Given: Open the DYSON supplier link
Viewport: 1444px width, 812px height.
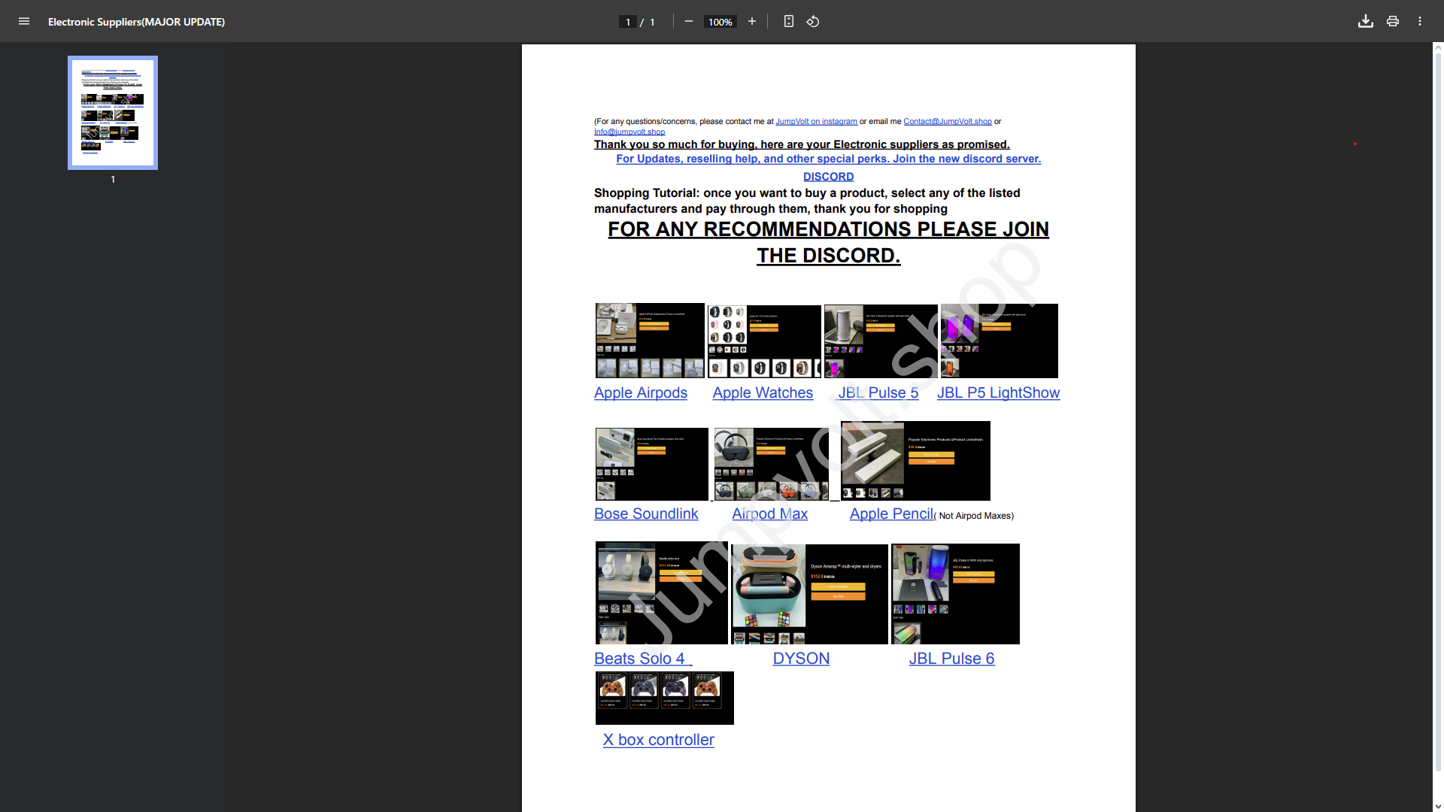Looking at the screenshot, I should pos(801,659).
